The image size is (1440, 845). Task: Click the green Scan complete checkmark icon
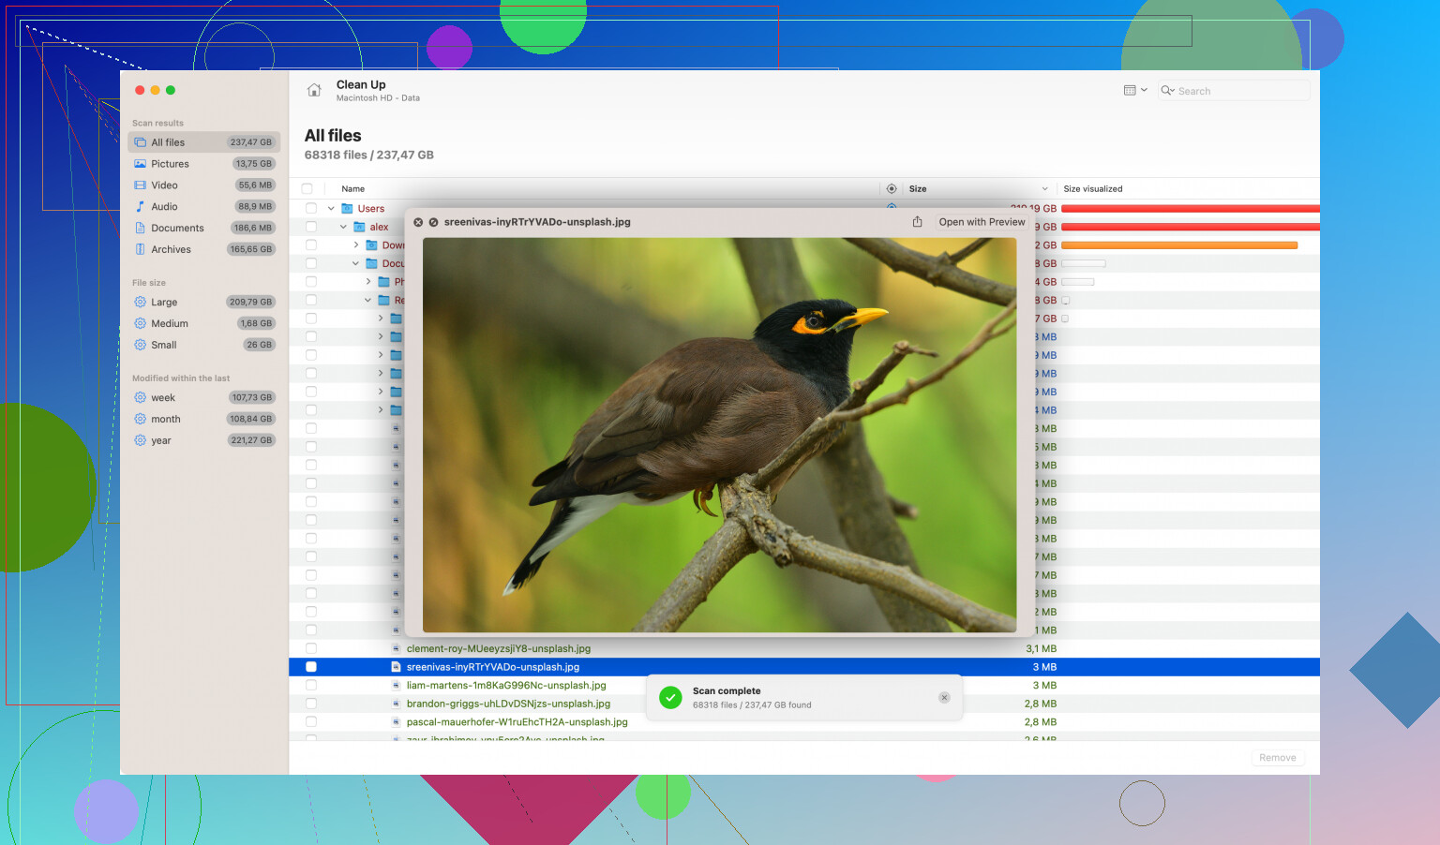(x=670, y=698)
